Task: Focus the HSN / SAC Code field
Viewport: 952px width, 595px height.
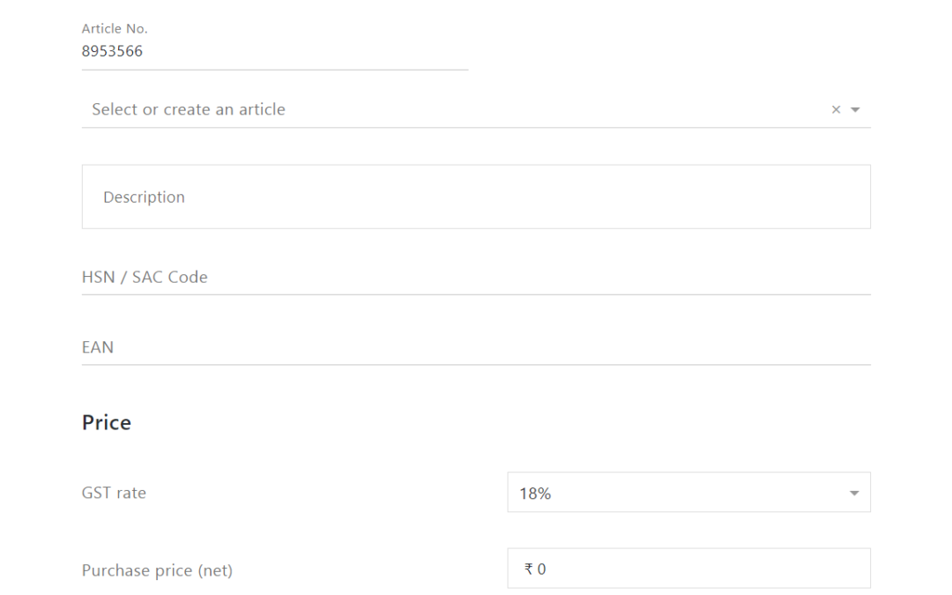Action: (x=476, y=277)
